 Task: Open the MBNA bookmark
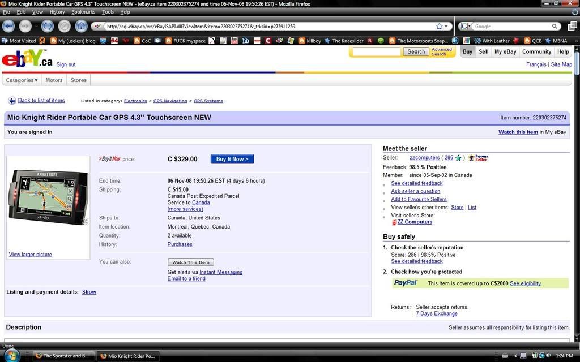click(x=556, y=41)
